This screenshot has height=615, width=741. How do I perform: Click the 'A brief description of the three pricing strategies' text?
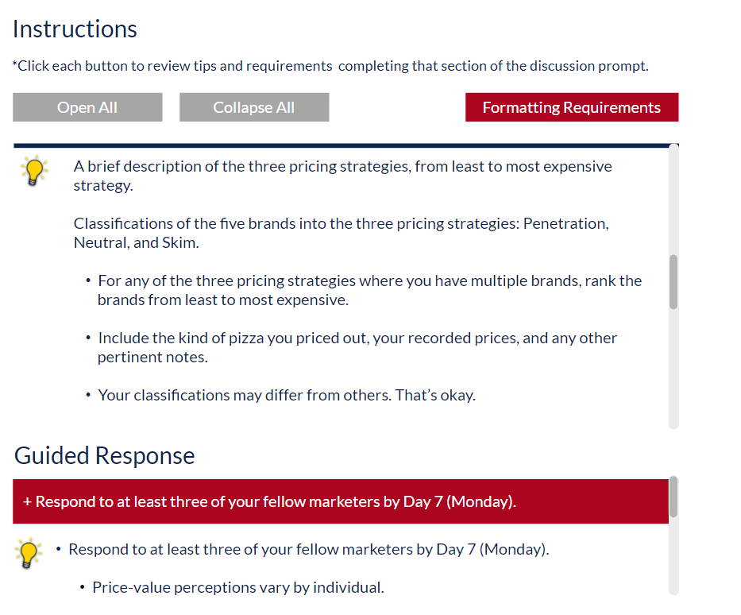tap(342, 176)
